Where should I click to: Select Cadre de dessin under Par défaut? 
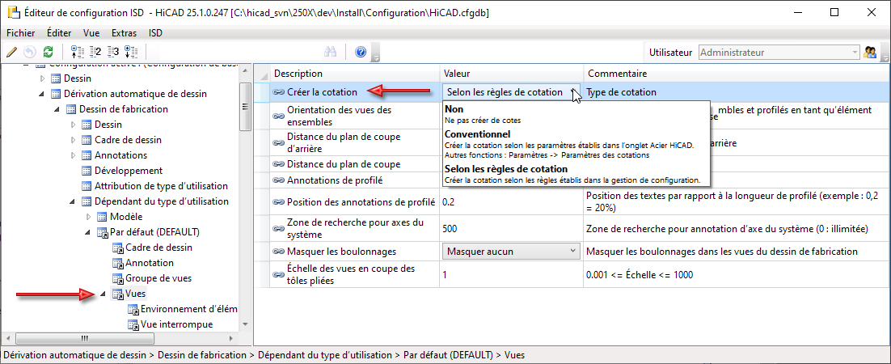pyautogui.click(x=158, y=248)
